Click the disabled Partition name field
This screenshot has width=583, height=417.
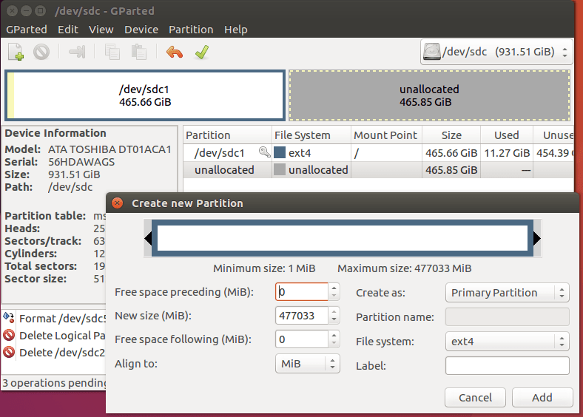[507, 317]
